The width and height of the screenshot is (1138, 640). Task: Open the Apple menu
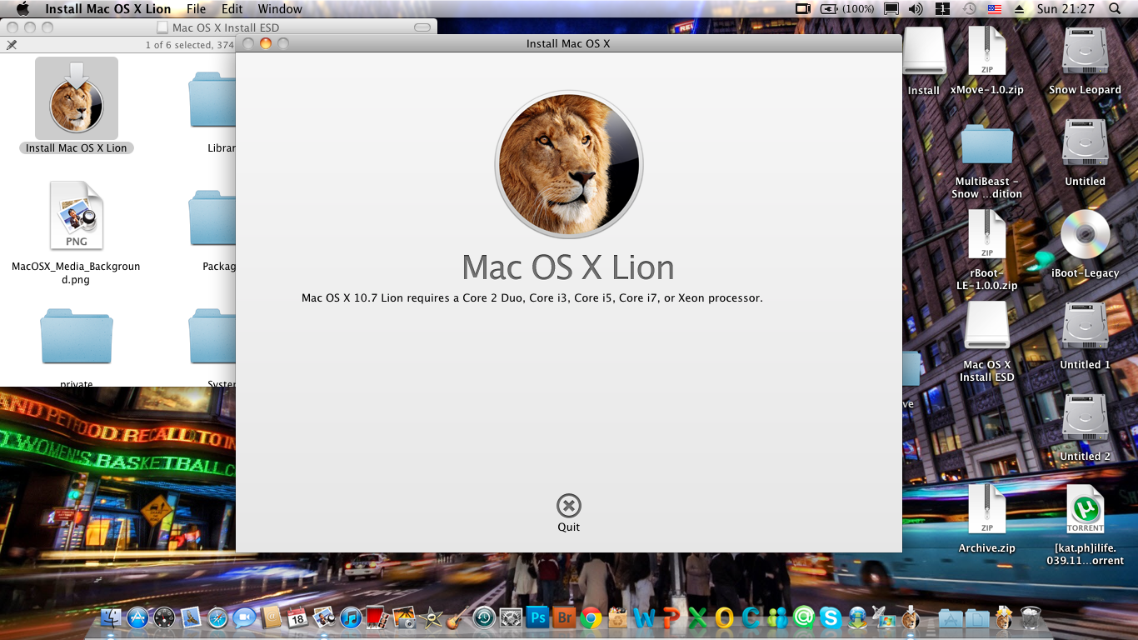[23, 9]
